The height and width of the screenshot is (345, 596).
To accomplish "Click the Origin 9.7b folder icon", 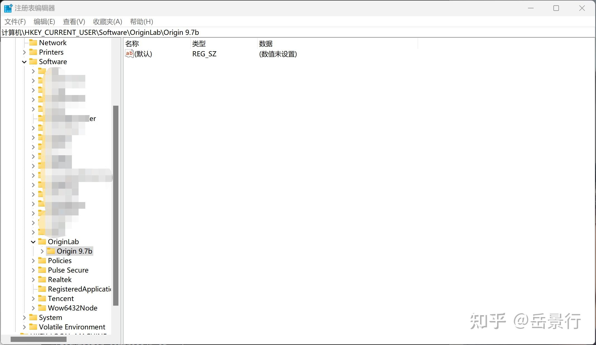I will (51, 251).
